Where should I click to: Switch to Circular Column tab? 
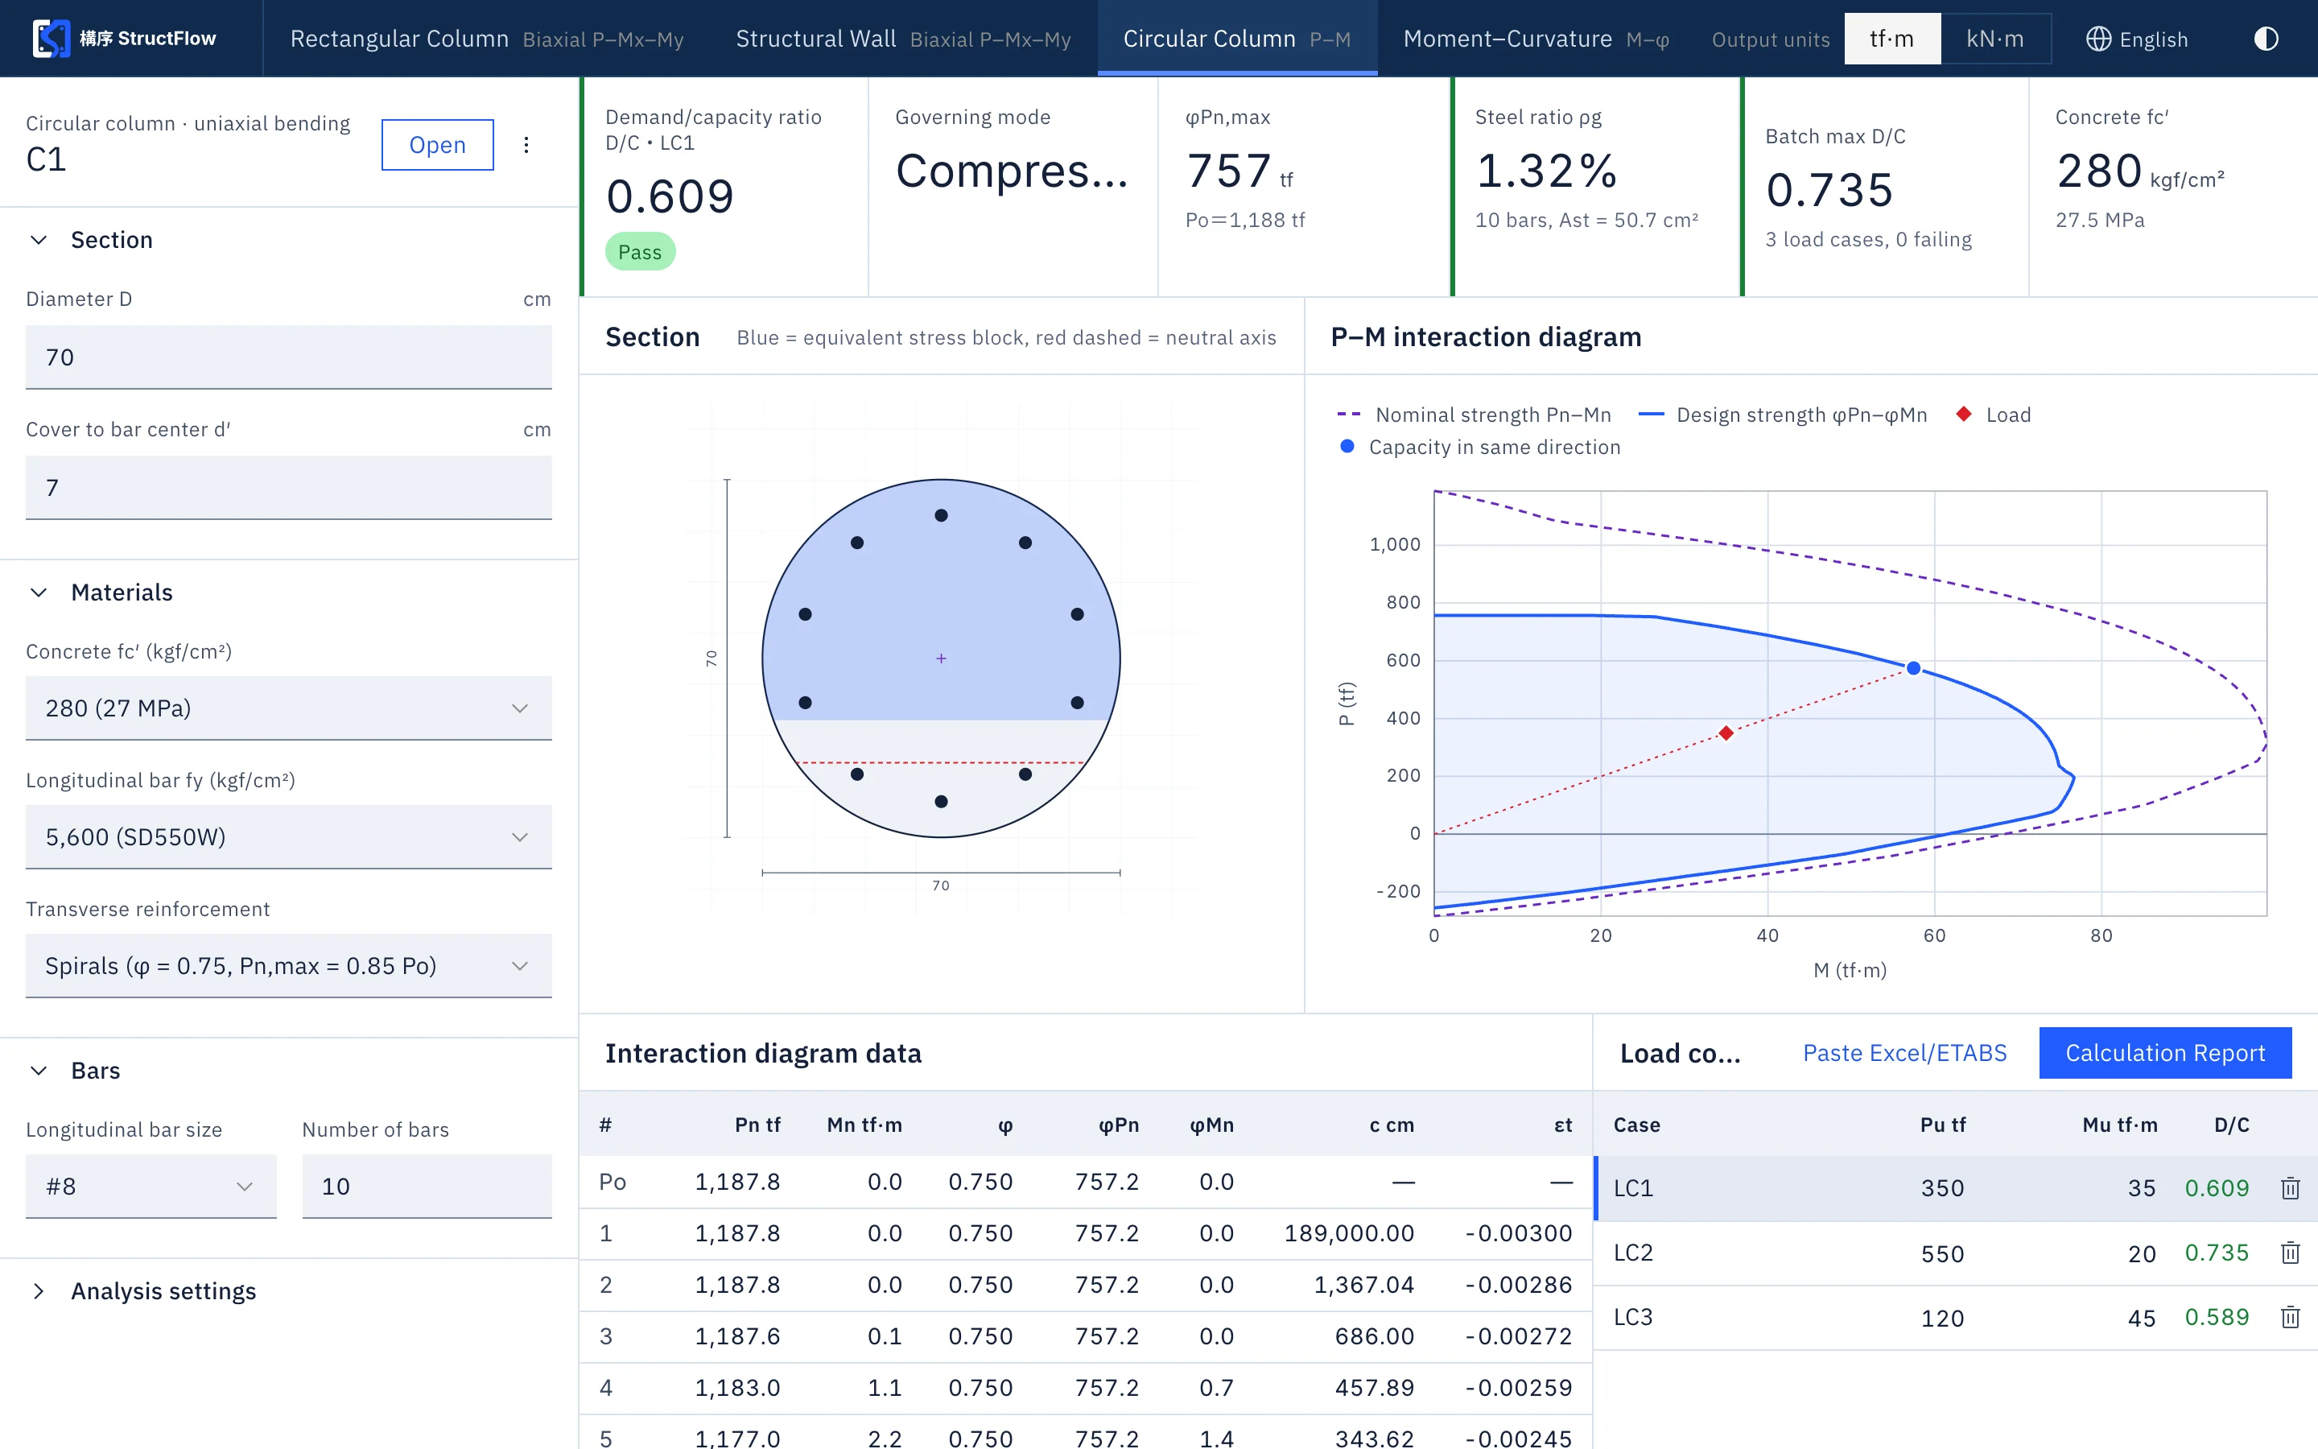click(1236, 39)
